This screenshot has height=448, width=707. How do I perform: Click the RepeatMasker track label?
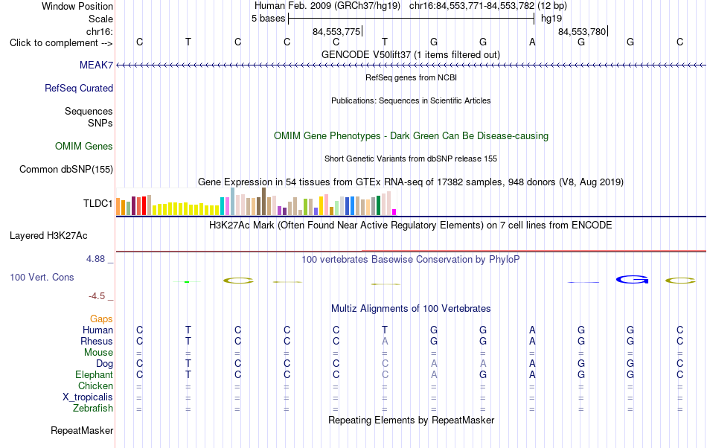[82, 431]
